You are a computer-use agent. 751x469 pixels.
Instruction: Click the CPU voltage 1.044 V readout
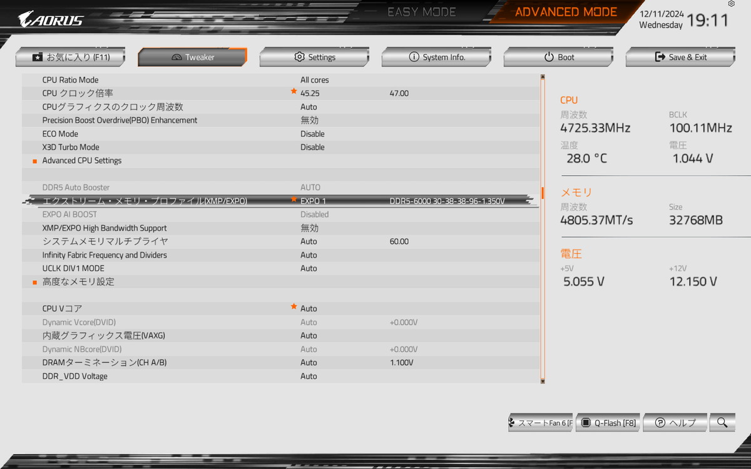tap(693, 159)
